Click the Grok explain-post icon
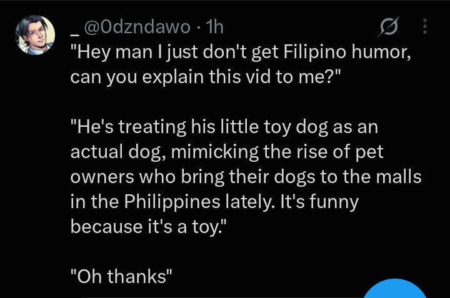 [x=389, y=27]
